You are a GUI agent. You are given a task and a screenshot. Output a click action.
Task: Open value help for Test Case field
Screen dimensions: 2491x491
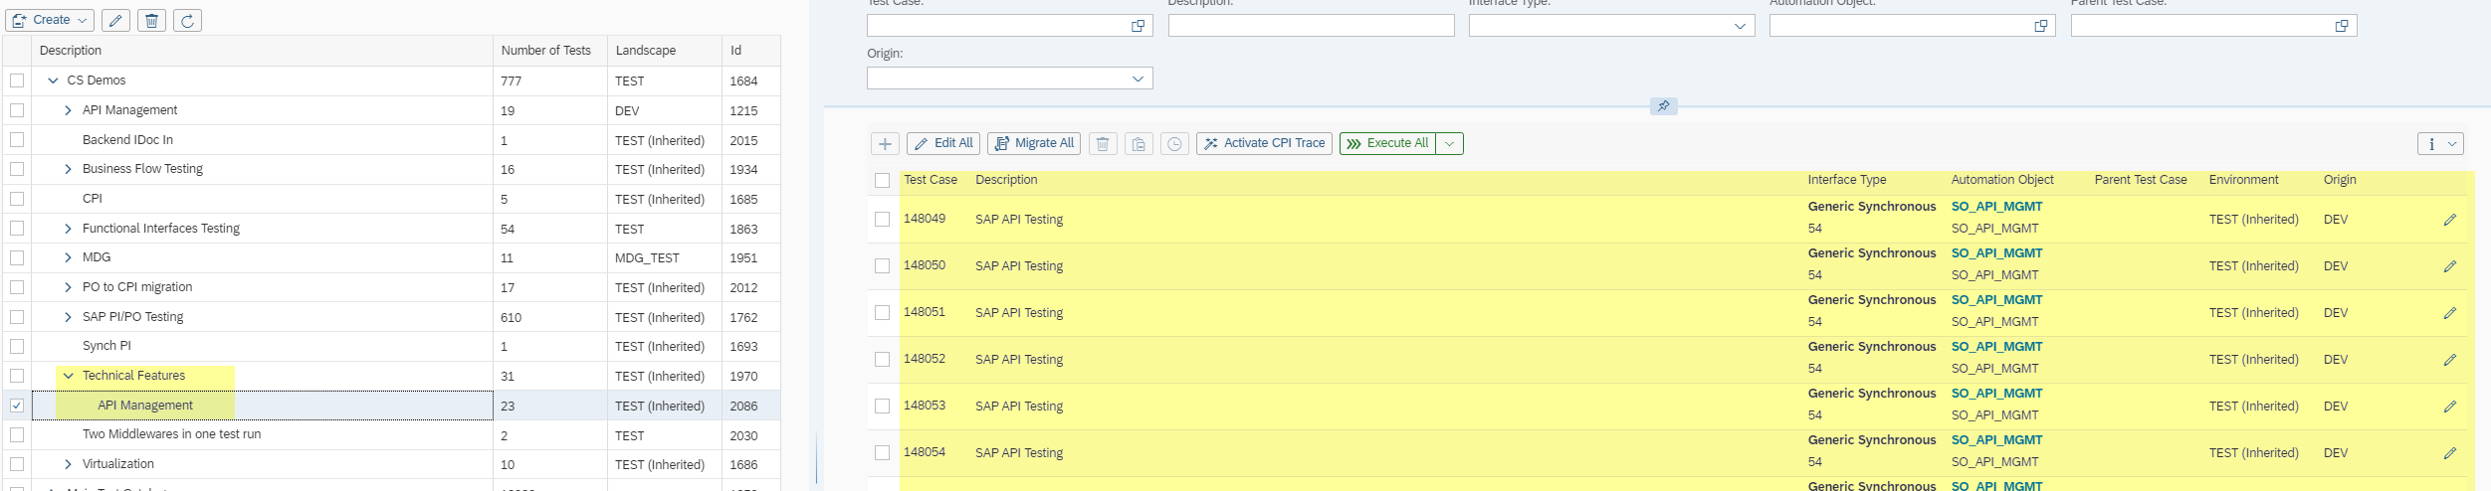coord(1138,26)
